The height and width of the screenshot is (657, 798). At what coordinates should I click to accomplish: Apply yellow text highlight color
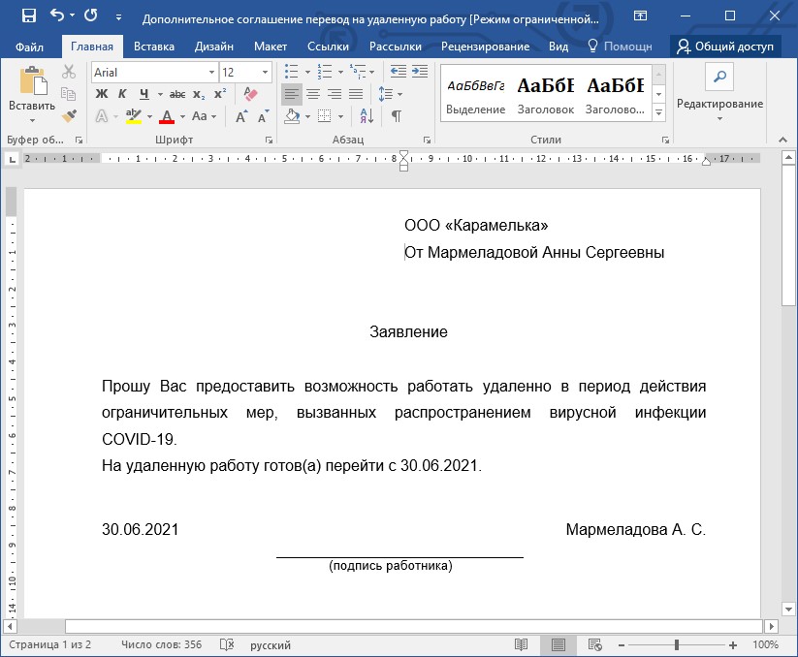click(x=134, y=116)
